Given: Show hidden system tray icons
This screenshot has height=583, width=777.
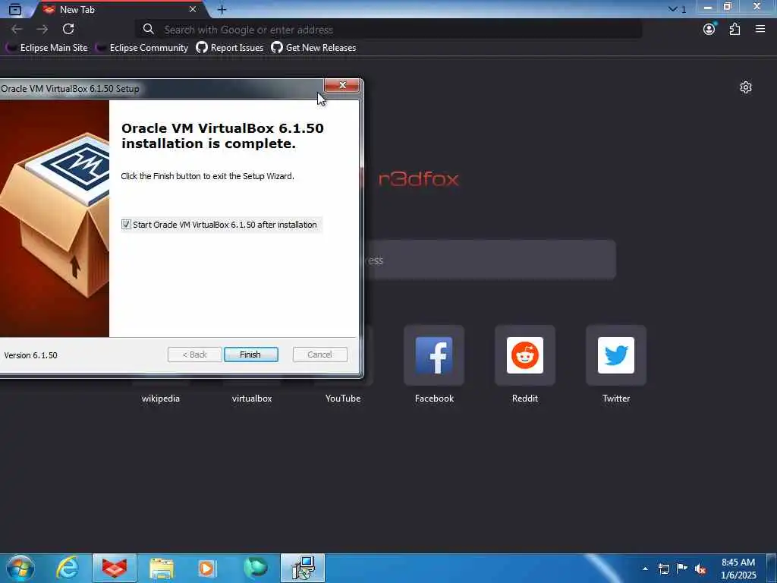Looking at the screenshot, I should 645,569.
